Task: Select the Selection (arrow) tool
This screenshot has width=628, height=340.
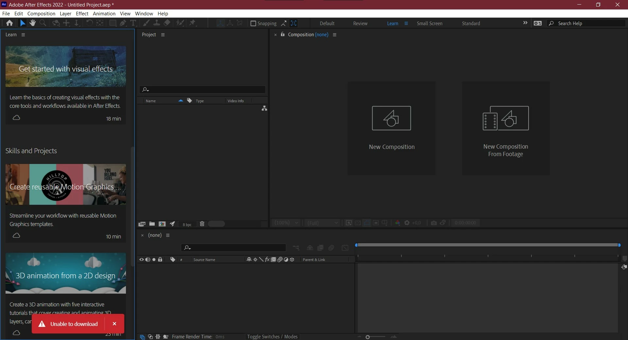Action: click(x=22, y=23)
